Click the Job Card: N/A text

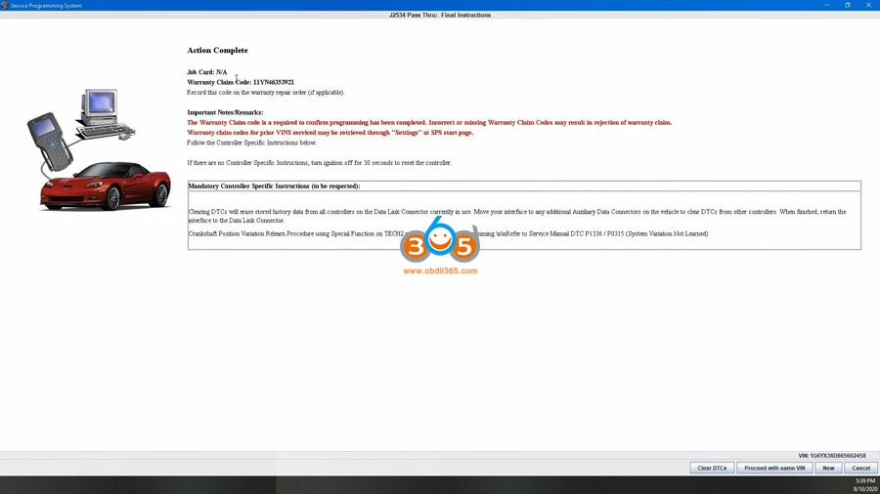(207, 72)
